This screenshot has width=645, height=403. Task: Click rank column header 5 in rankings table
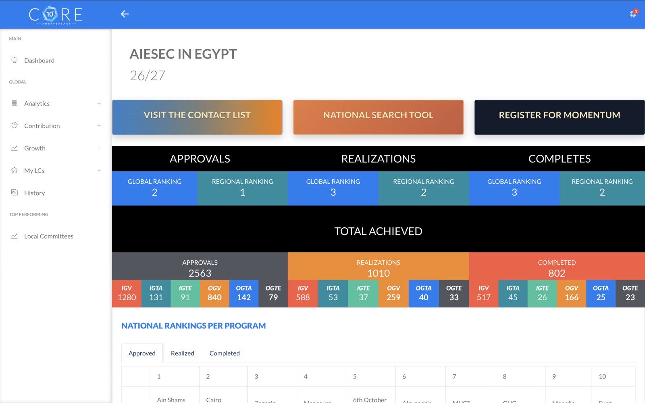tap(371, 376)
